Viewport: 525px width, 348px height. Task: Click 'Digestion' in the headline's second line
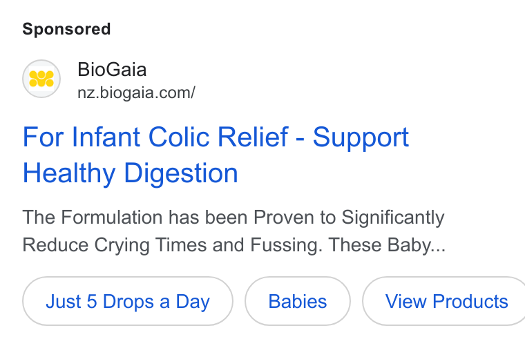(181, 173)
